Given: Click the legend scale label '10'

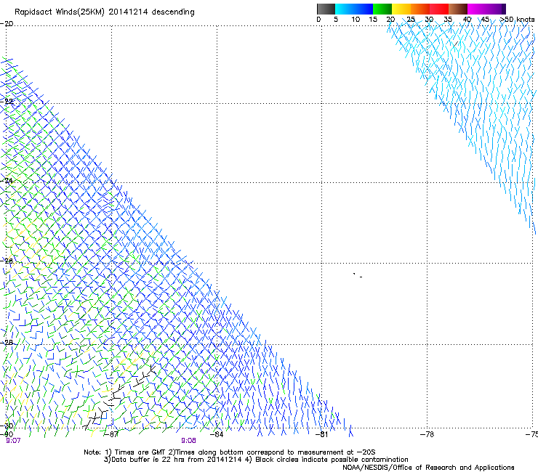Looking at the screenshot, I should coord(356,20).
